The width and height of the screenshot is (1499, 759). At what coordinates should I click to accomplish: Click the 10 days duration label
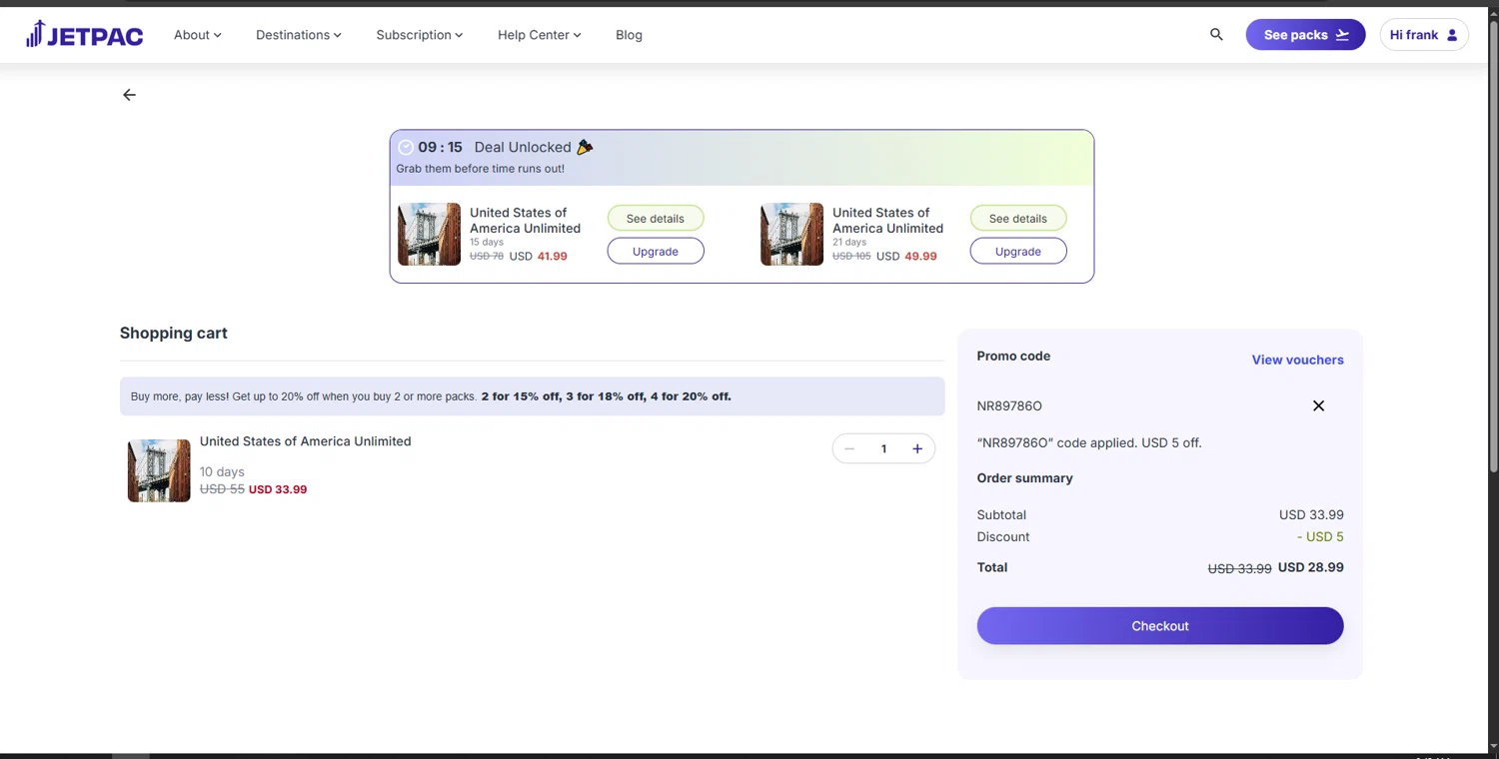pos(222,471)
